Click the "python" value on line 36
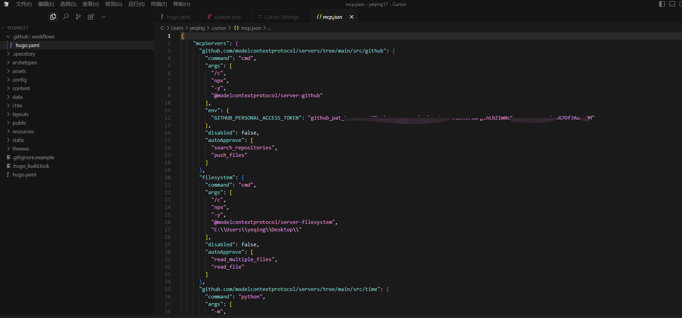 click(x=250, y=296)
